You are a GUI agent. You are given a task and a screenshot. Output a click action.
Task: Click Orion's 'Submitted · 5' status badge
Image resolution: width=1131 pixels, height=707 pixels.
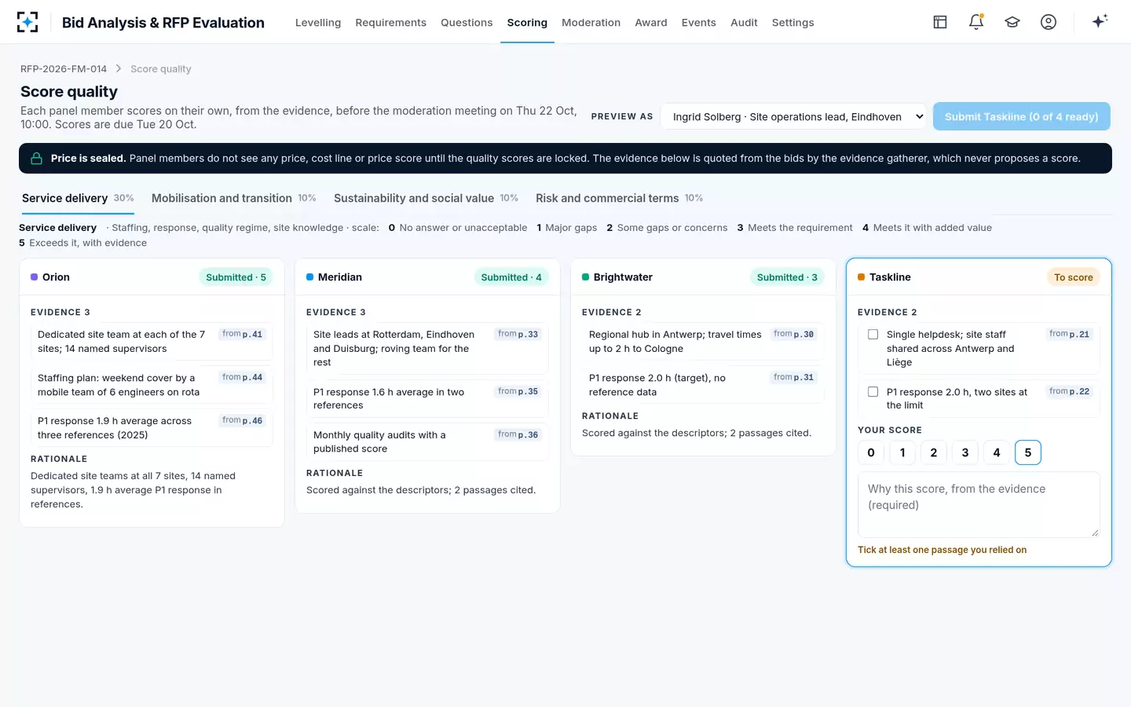236,277
